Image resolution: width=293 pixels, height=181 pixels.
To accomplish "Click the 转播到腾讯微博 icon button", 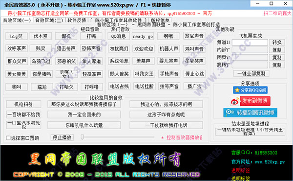I will point(250,113).
